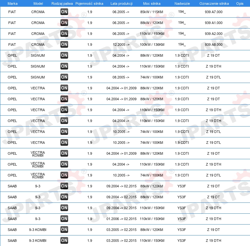
Task: Click the Lata produkcji column header
Action: (121, 4)
